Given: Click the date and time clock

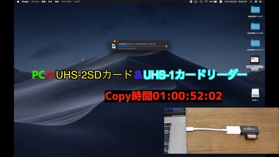Looking at the screenshot, I should pyautogui.click(x=235, y=2).
